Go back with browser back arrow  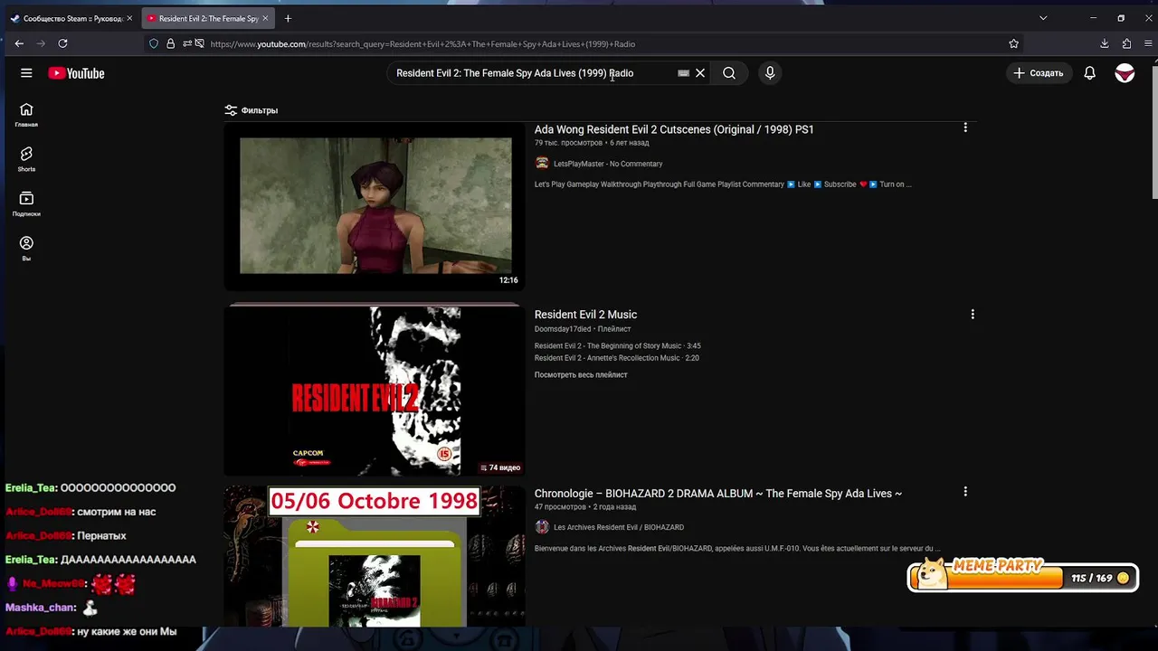tap(19, 43)
